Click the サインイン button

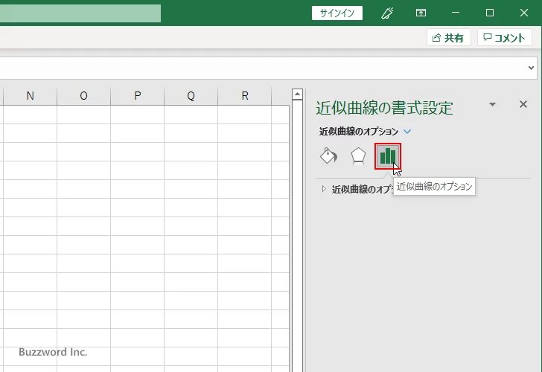(337, 13)
